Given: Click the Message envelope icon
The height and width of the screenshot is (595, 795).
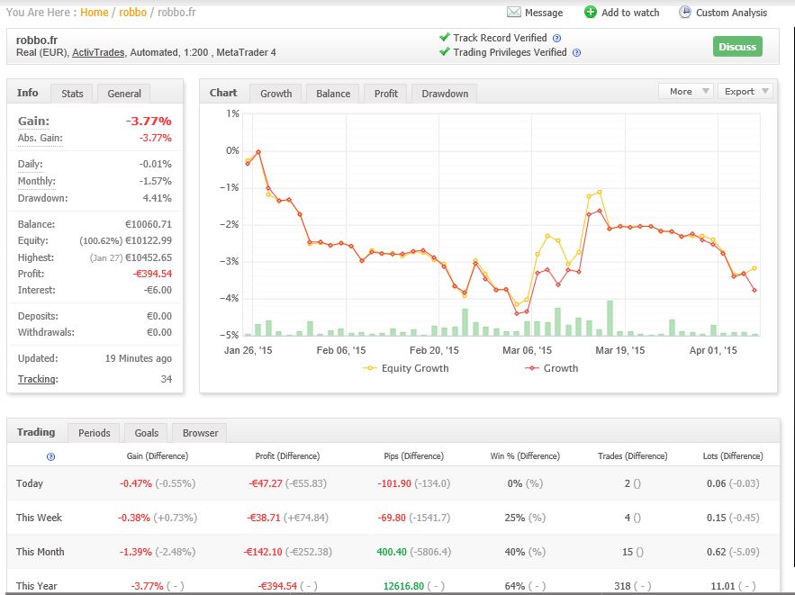Looking at the screenshot, I should click(514, 13).
